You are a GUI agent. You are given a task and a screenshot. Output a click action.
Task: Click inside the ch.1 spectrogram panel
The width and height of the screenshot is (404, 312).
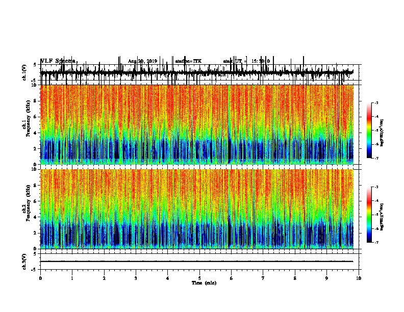click(x=197, y=124)
